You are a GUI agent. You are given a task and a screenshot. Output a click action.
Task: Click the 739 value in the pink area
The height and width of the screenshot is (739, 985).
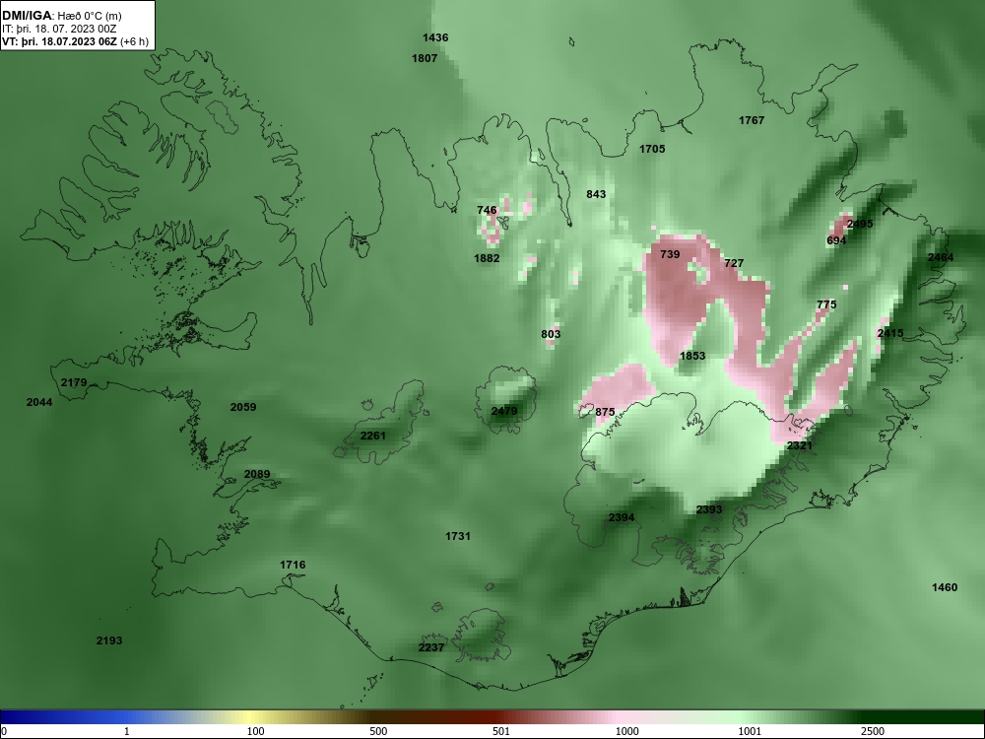tap(670, 254)
